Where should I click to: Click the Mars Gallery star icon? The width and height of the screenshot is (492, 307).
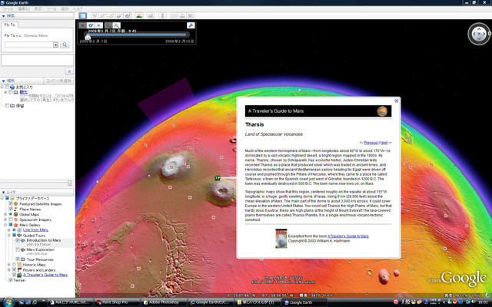pyautogui.click(x=15, y=225)
